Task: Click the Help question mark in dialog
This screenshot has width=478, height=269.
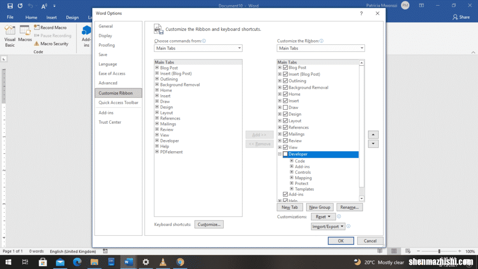Action: point(361,14)
